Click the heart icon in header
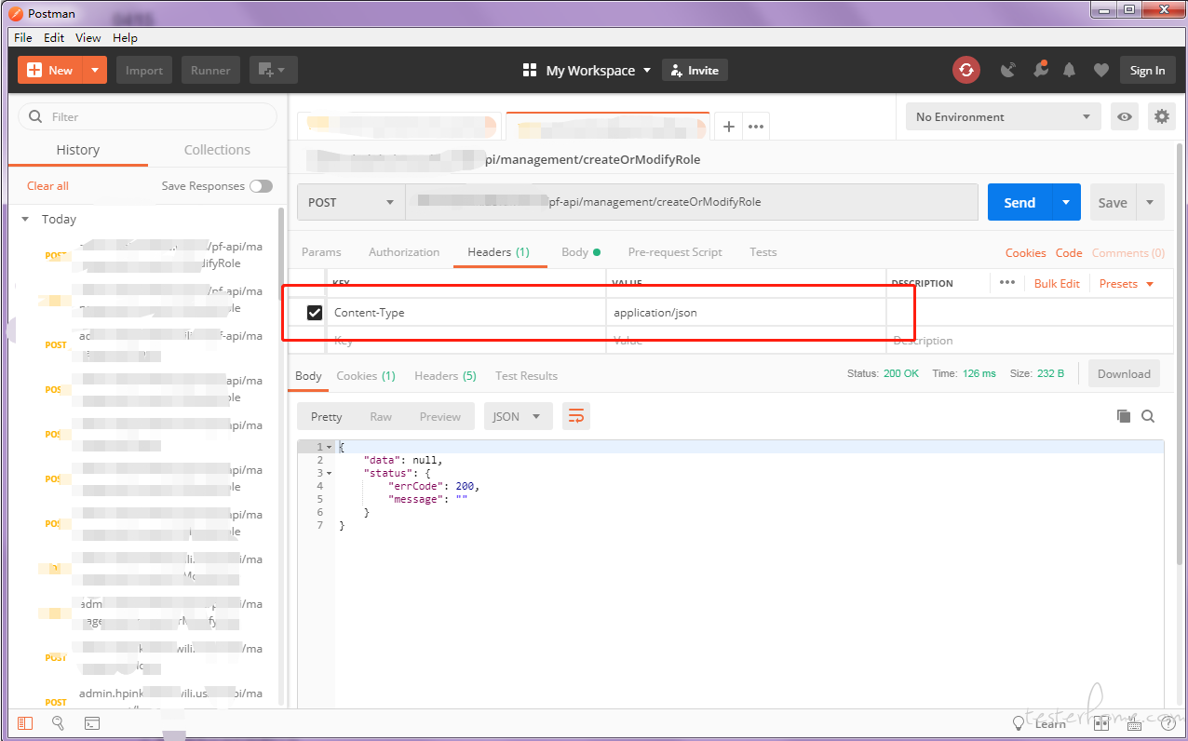This screenshot has width=1188, height=741. (x=1100, y=70)
